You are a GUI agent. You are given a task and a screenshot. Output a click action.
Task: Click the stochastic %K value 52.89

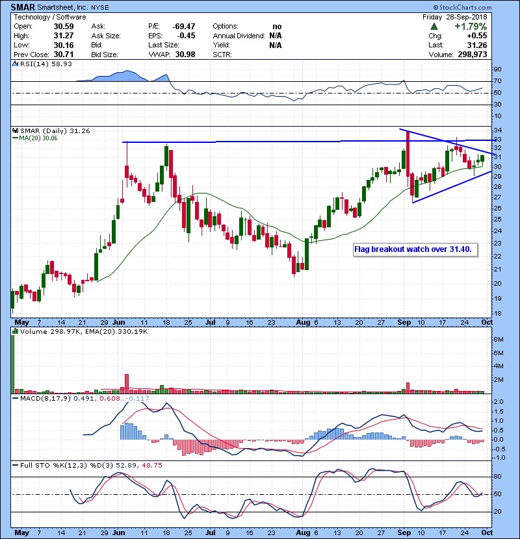point(125,466)
